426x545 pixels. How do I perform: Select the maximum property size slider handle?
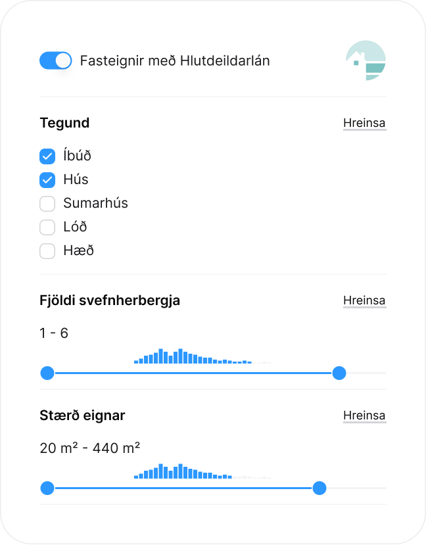coord(319,488)
